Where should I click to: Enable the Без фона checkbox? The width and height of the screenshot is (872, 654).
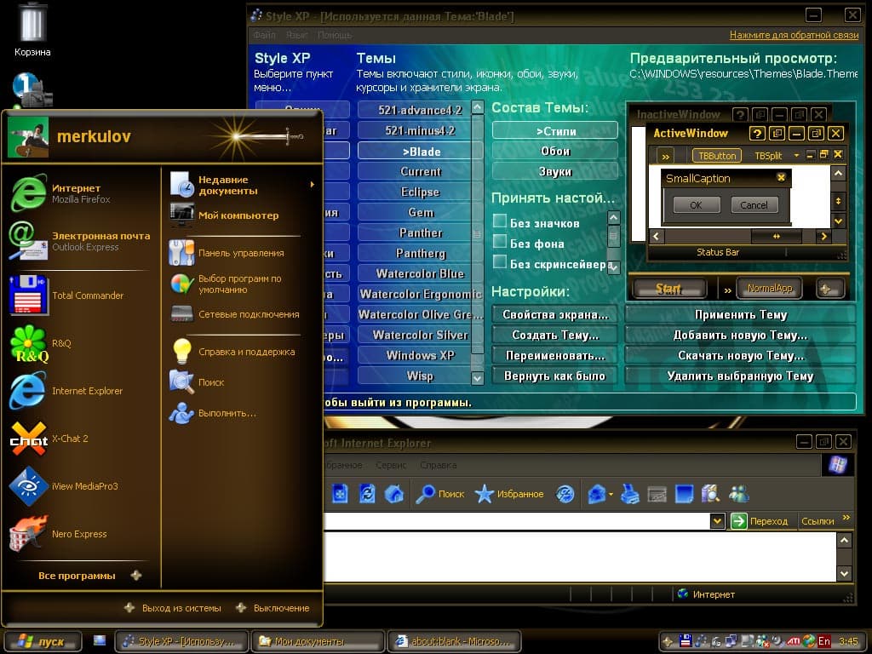point(499,241)
